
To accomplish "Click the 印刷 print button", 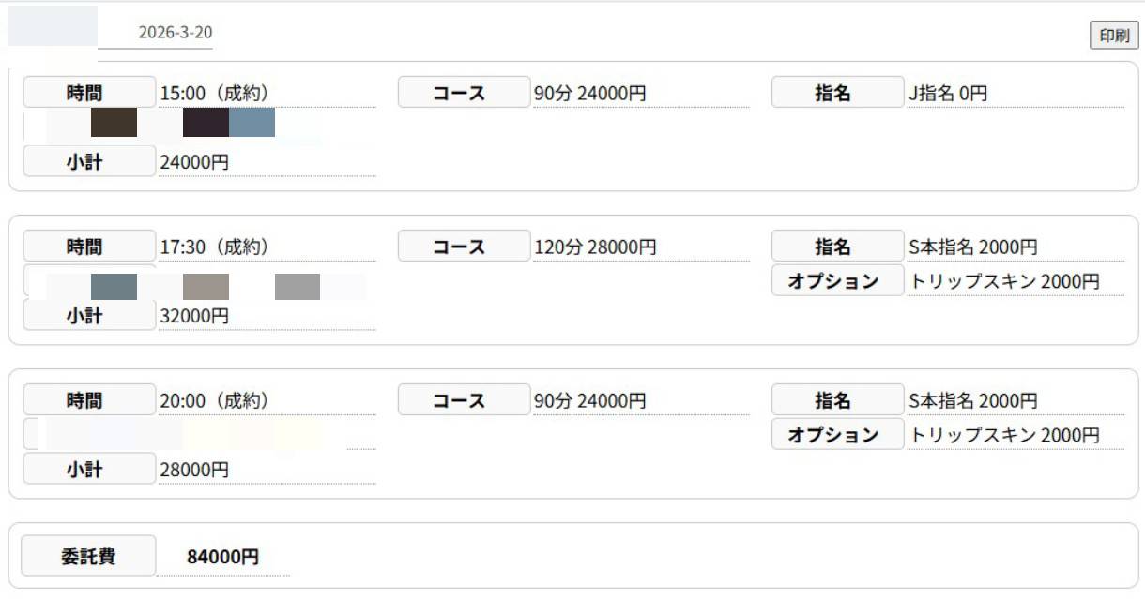I will [x=1114, y=36].
